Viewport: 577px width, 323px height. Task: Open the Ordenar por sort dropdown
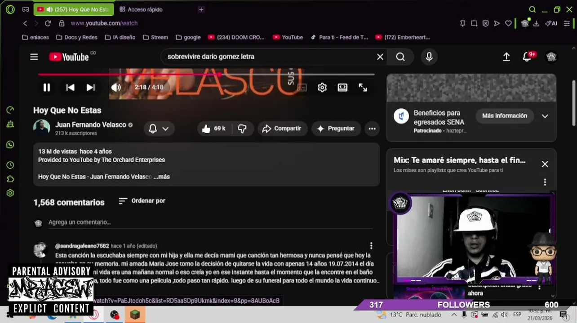142,201
